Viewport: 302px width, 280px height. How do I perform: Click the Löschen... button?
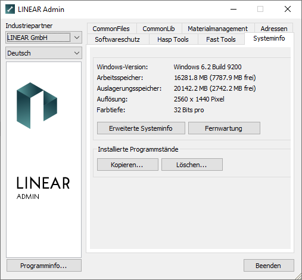coord(192,165)
